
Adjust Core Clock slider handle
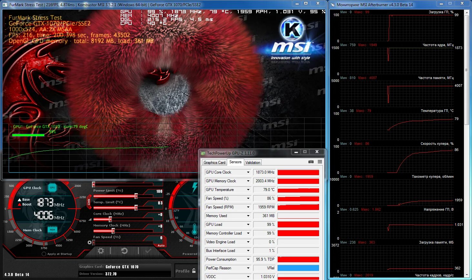(110, 219)
